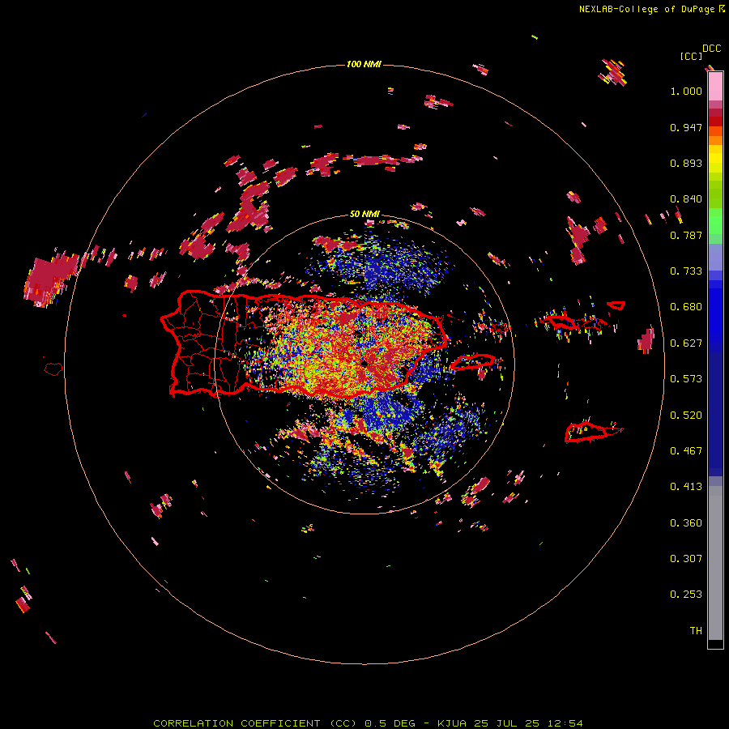Click the 0.893 color scale value
This screenshot has height=729, width=729.
coord(686,163)
